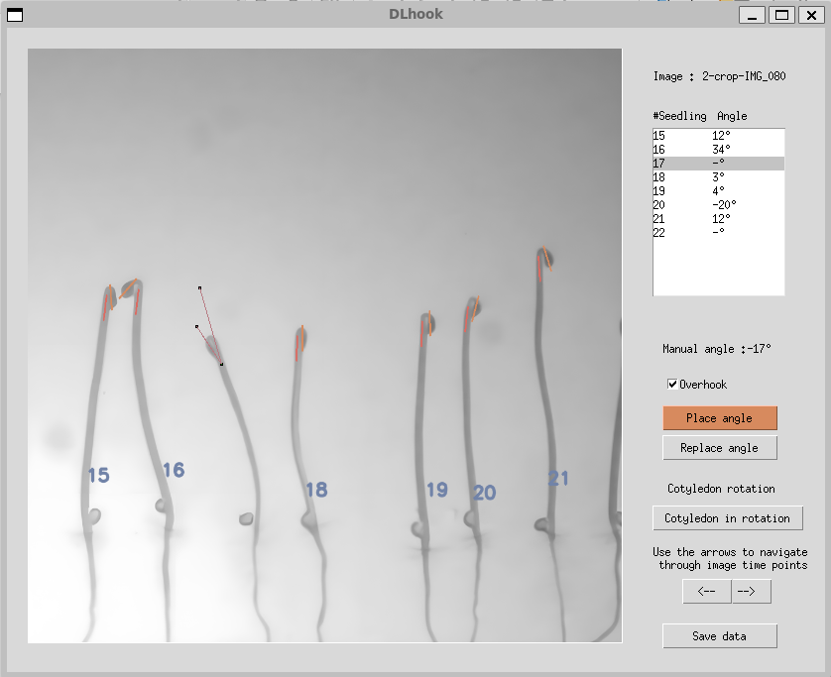Close the DLhook window
Image resolution: width=831 pixels, height=677 pixels.
[x=810, y=14]
